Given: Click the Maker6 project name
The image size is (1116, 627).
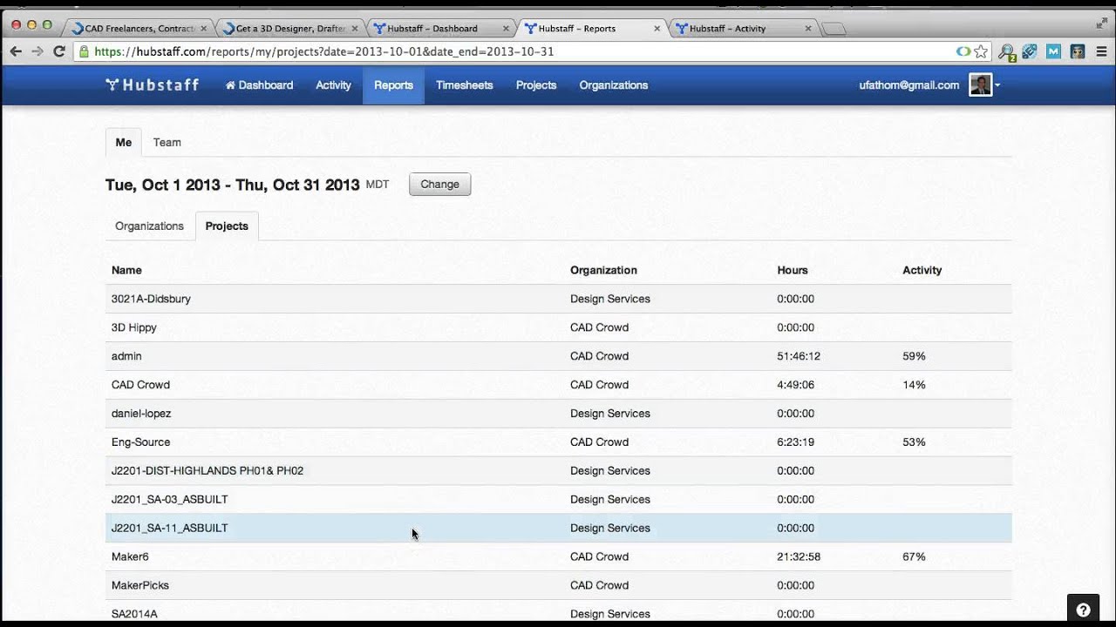Looking at the screenshot, I should [x=130, y=556].
